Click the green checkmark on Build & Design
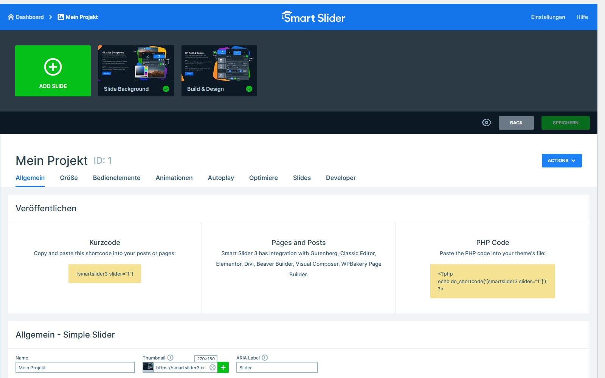This screenshot has height=378, width=605. click(249, 89)
